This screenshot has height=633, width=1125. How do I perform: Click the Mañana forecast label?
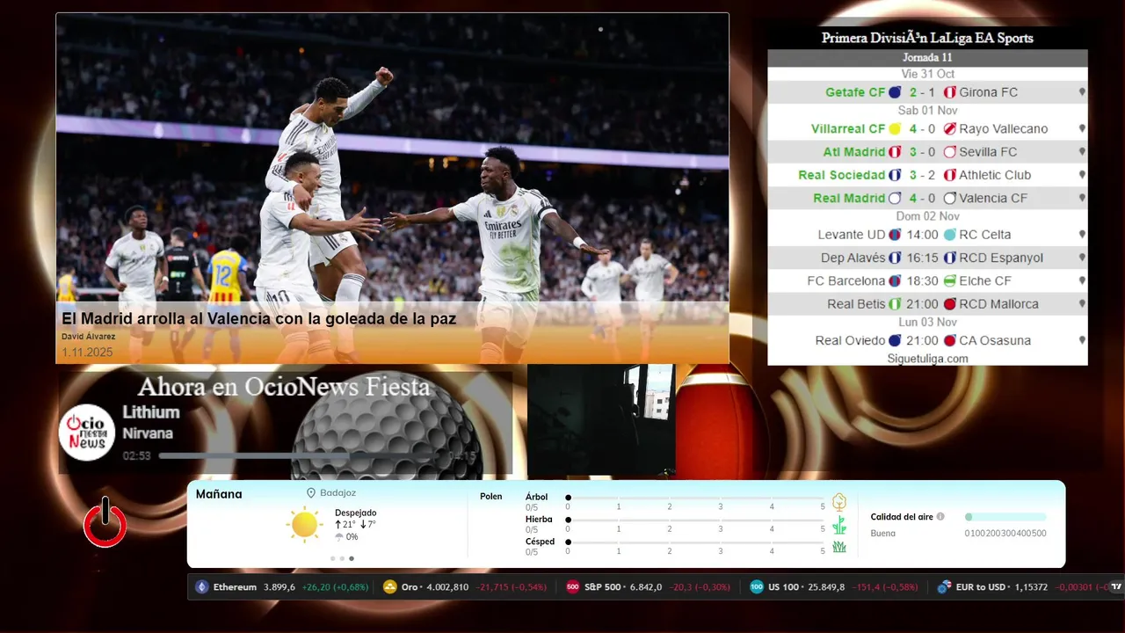[x=219, y=494]
